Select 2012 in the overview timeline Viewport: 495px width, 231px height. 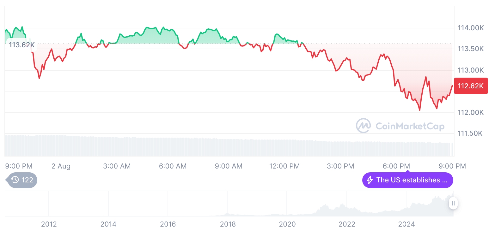pyautogui.click(x=49, y=224)
